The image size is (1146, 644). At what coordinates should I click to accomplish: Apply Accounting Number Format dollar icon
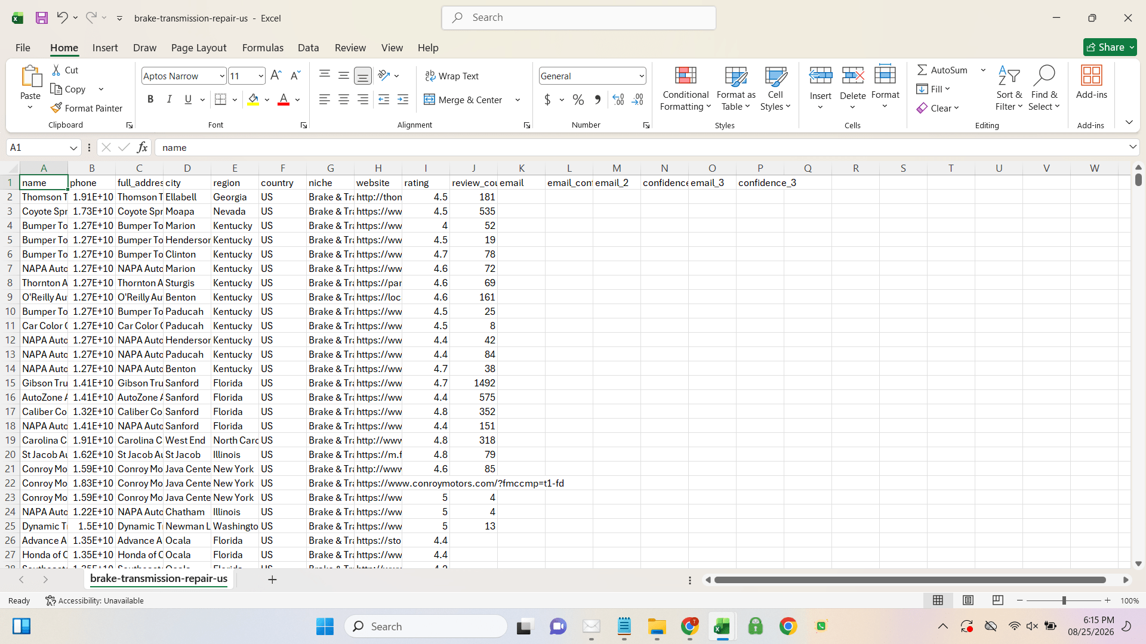pyautogui.click(x=547, y=100)
